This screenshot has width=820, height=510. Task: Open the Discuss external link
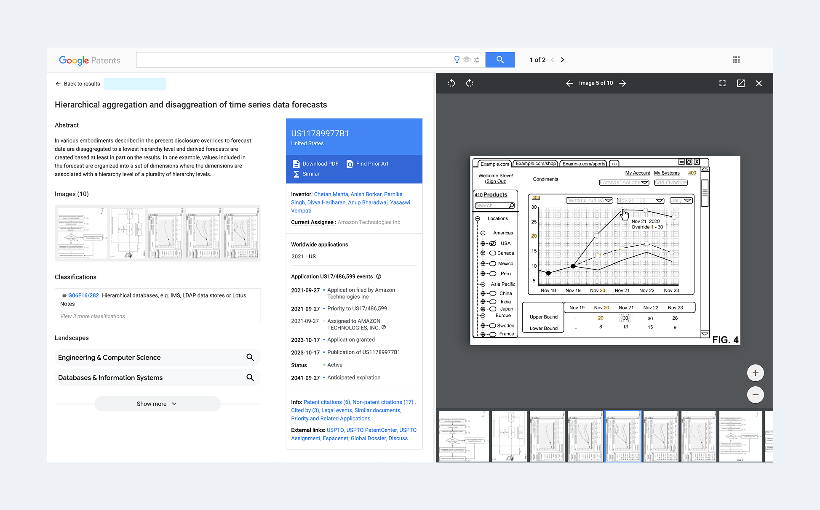398,438
